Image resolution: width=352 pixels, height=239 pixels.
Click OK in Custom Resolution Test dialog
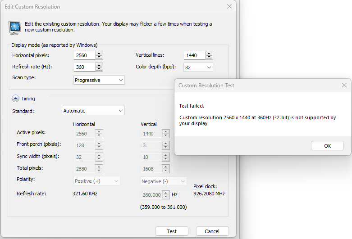tap(327, 146)
